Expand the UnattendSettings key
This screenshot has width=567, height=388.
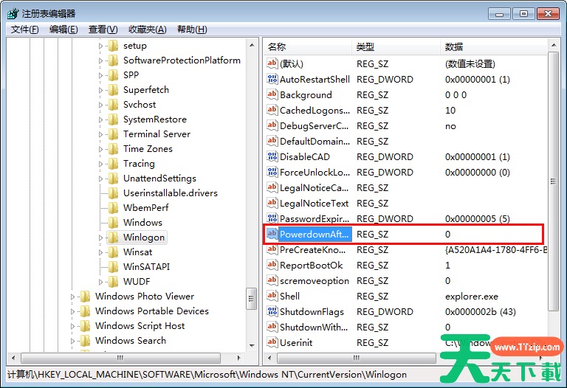point(100,179)
